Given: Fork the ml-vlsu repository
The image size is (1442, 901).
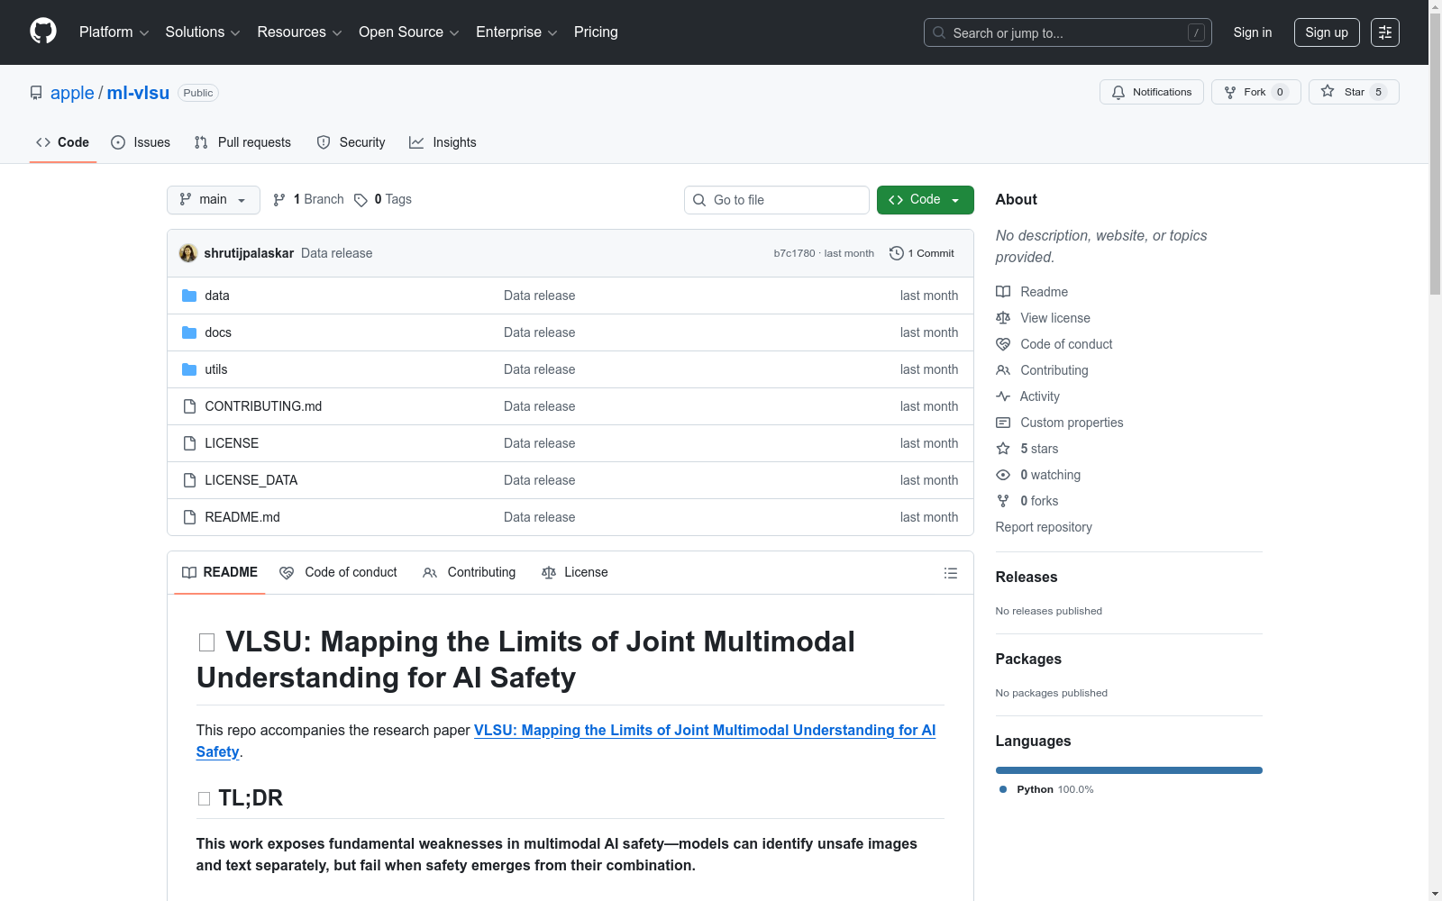Looking at the screenshot, I should pos(1255,92).
